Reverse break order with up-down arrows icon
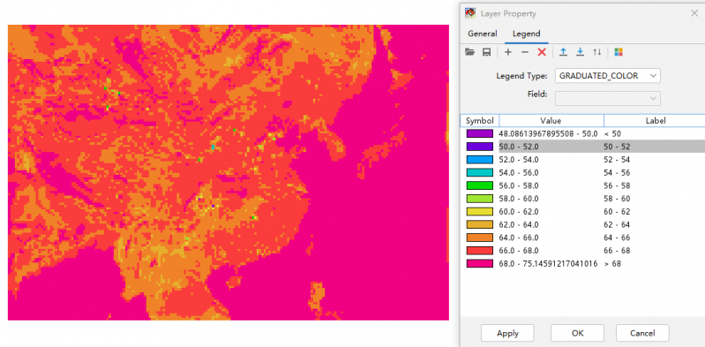Image resolution: width=705 pixels, height=347 pixels. 597,52
